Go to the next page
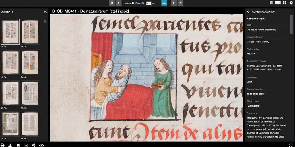This screenshot has width=295, height=147. [x=174, y=3]
